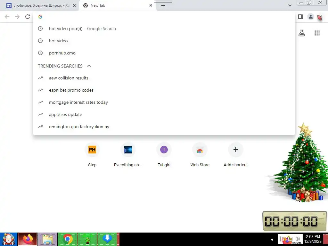Open the Santa Start button
This screenshot has height=246, width=328.
click(8, 239)
